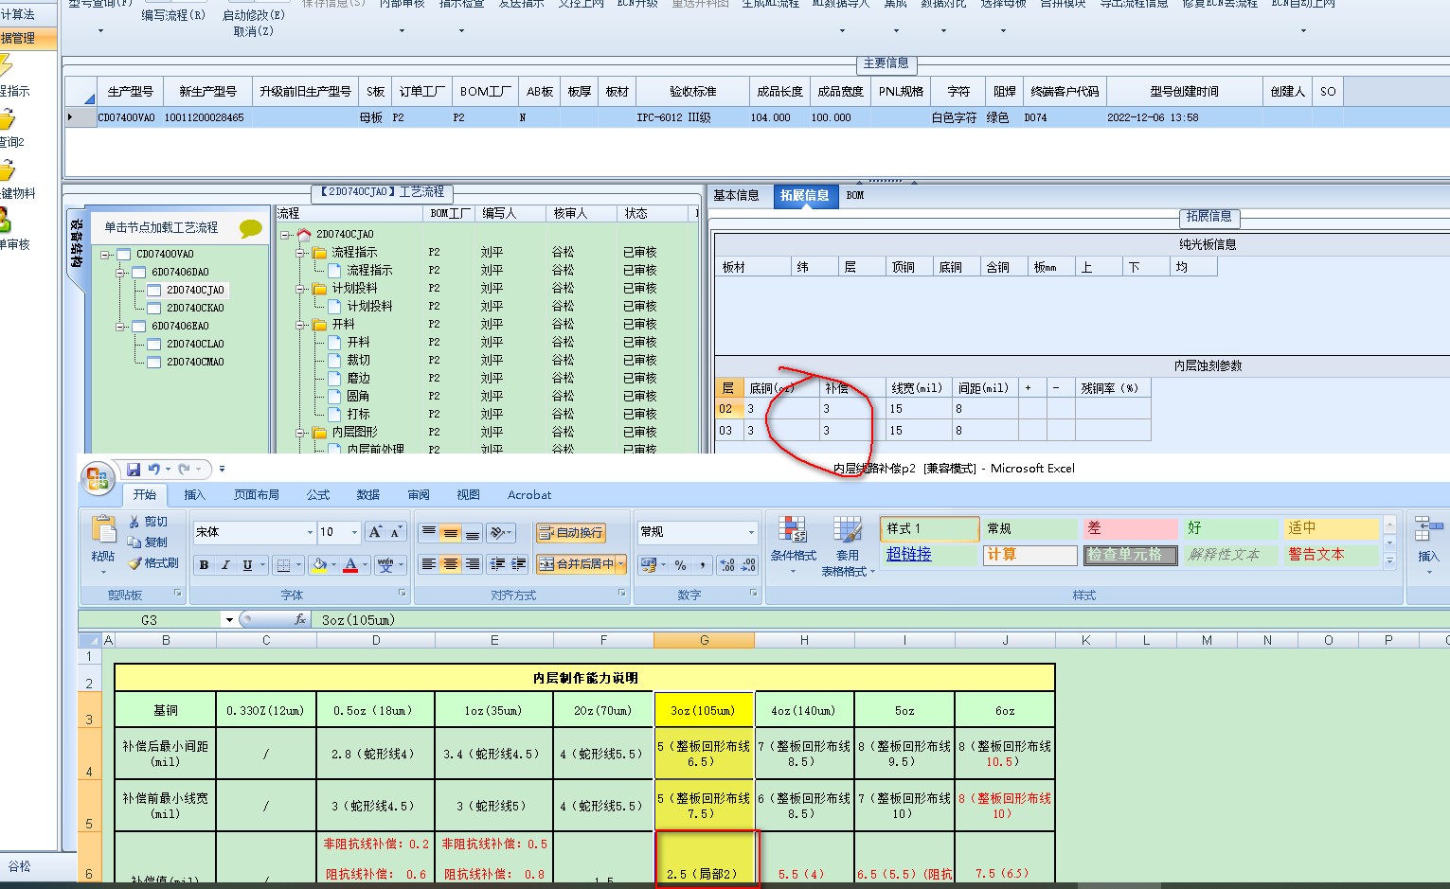
Task: Click the phonetic guide (wén) icon
Action: click(x=385, y=565)
